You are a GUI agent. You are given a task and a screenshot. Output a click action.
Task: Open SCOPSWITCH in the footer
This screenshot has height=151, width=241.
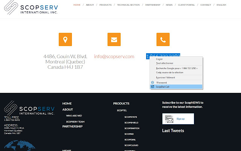[x=132, y=128]
